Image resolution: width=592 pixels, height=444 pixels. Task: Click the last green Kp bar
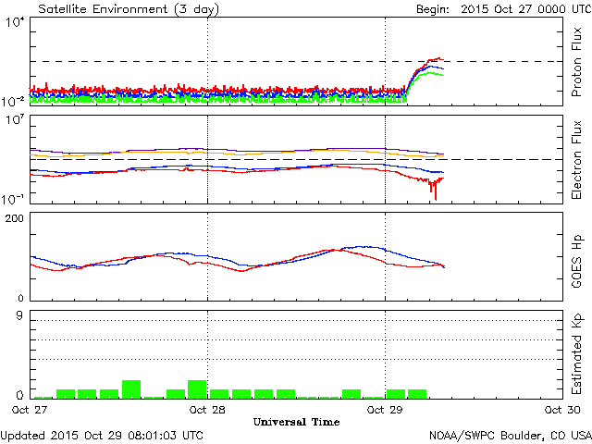point(417,393)
